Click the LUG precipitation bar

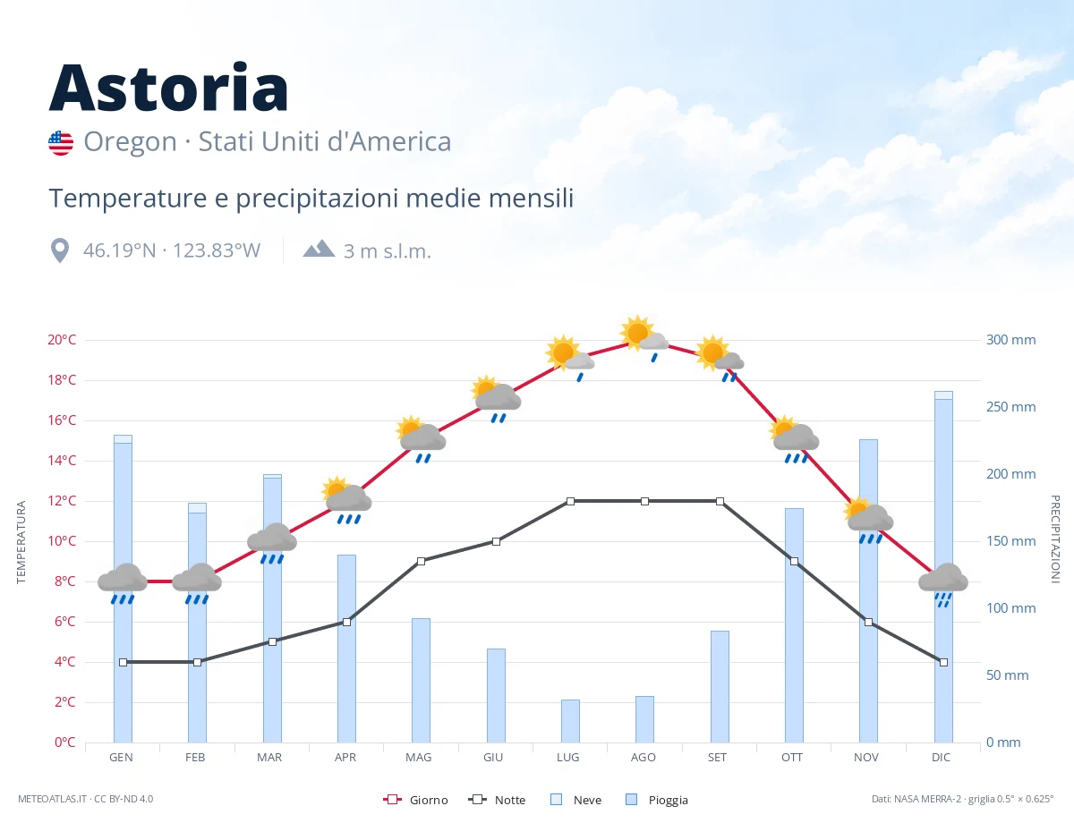point(570,721)
